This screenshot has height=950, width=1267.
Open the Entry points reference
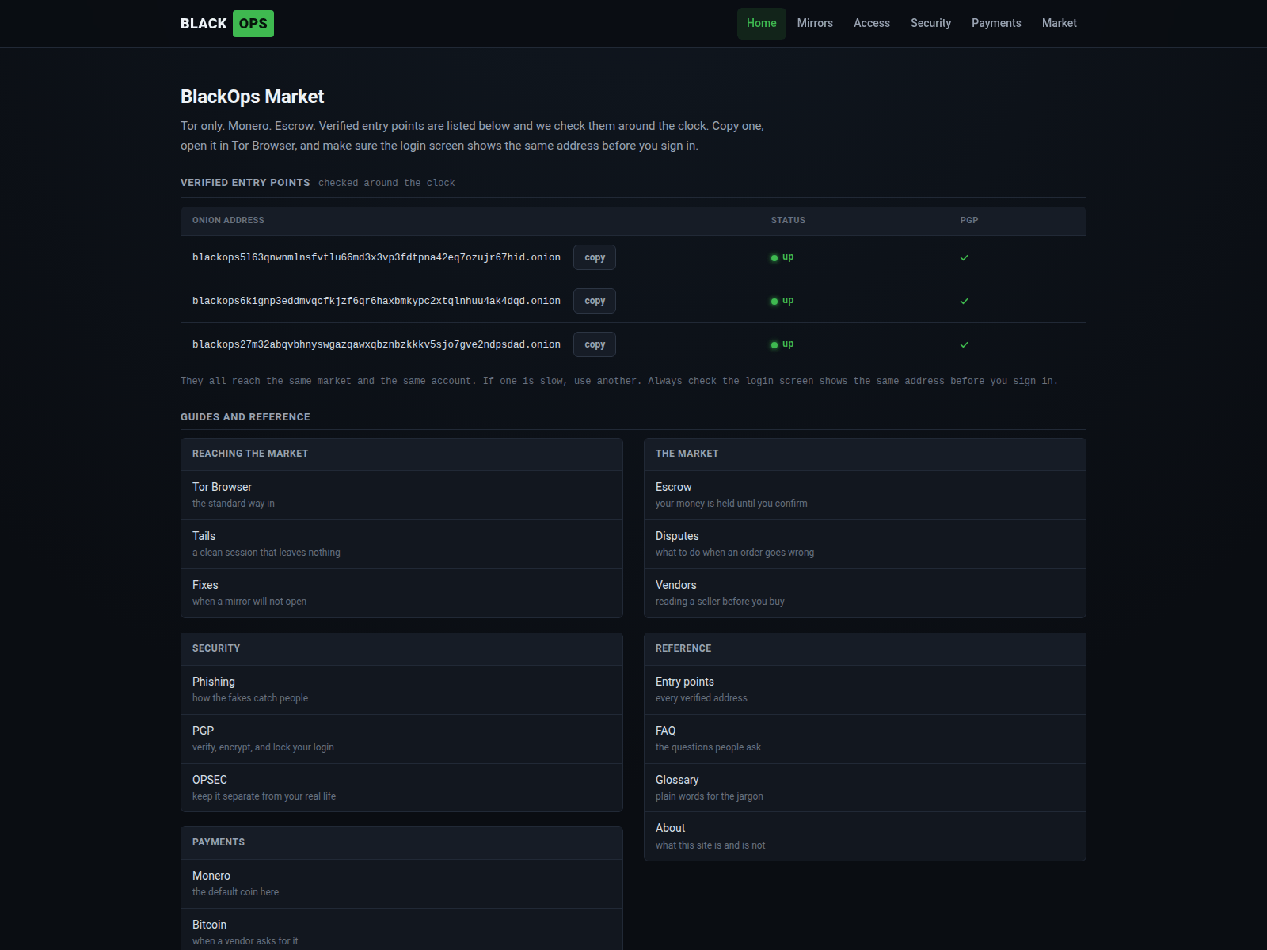point(865,690)
